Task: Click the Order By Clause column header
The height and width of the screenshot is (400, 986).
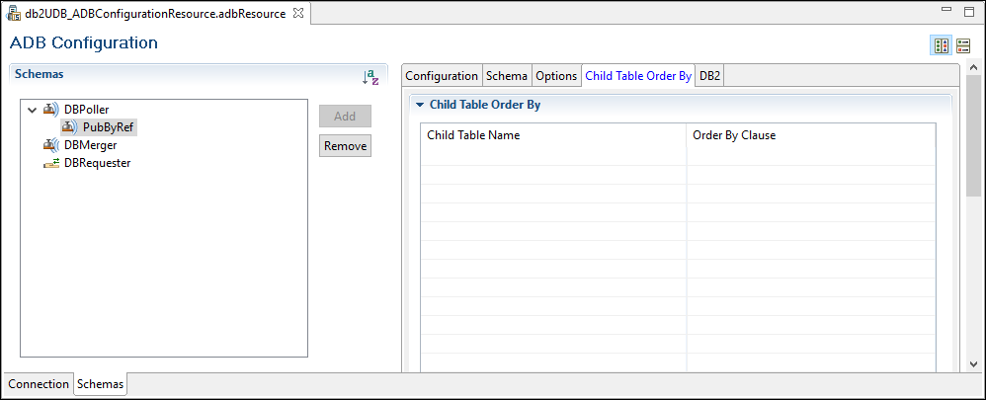Action: [x=734, y=135]
